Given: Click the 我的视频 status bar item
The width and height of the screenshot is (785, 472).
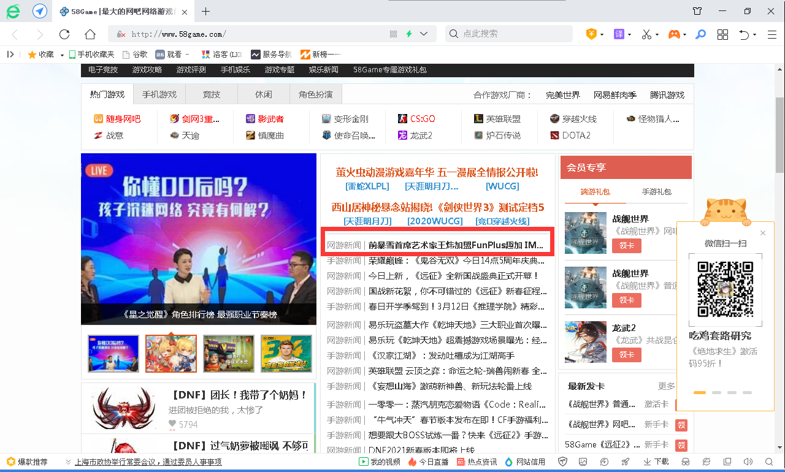Looking at the screenshot, I should (380, 462).
